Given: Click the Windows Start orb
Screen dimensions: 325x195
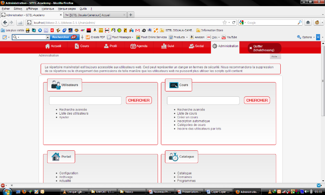Looking at the screenshot, I should pyautogui.click(x=7, y=192).
